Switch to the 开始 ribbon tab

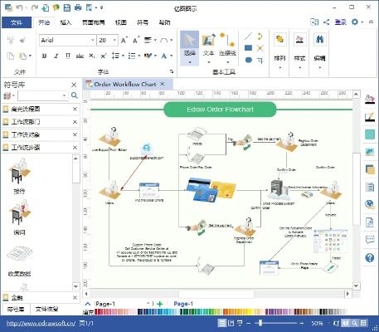click(x=44, y=22)
